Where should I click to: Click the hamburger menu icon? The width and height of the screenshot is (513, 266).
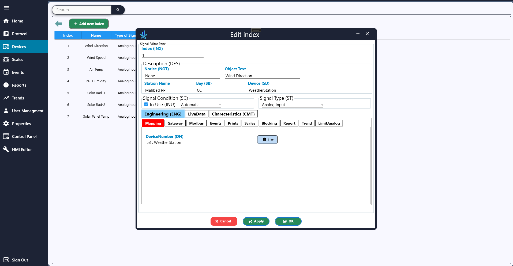(6, 8)
